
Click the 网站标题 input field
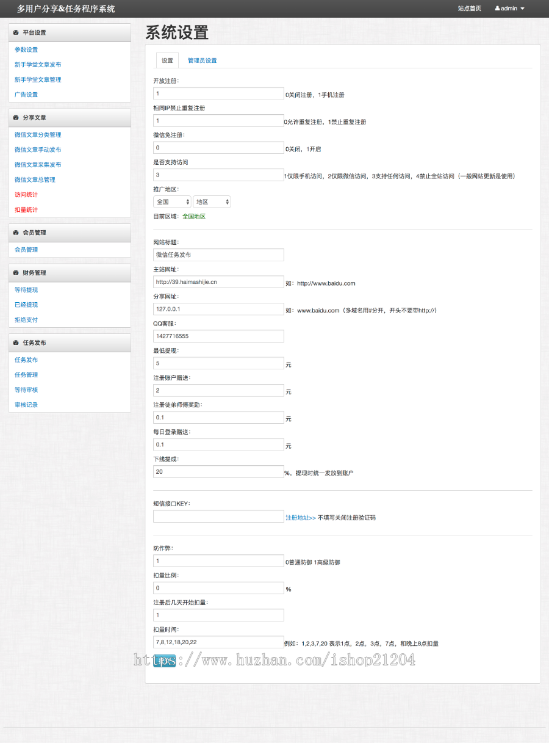tap(218, 255)
